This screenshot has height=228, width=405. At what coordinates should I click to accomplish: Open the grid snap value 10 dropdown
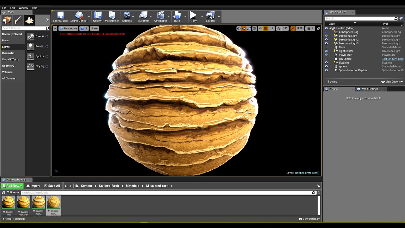(x=271, y=28)
